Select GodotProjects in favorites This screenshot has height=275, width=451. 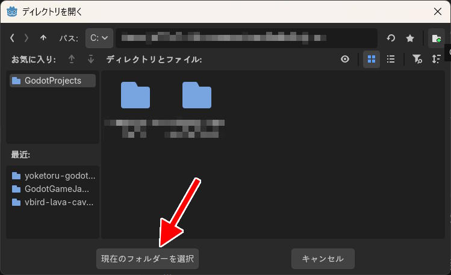click(52, 81)
